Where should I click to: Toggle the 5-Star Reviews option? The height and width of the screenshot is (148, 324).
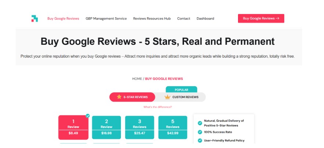132,97
